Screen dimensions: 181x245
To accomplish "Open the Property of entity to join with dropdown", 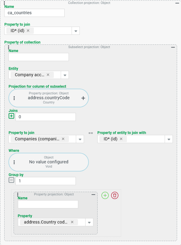I will 169,139.
